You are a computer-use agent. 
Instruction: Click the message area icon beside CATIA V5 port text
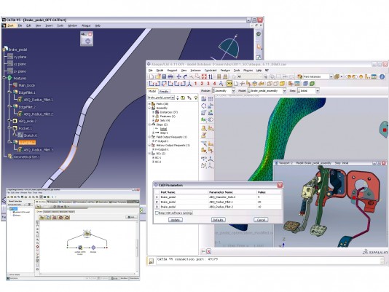(151, 261)
